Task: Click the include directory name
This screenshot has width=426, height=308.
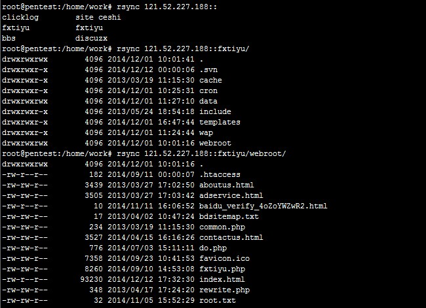Action: [x=215, y=111]
